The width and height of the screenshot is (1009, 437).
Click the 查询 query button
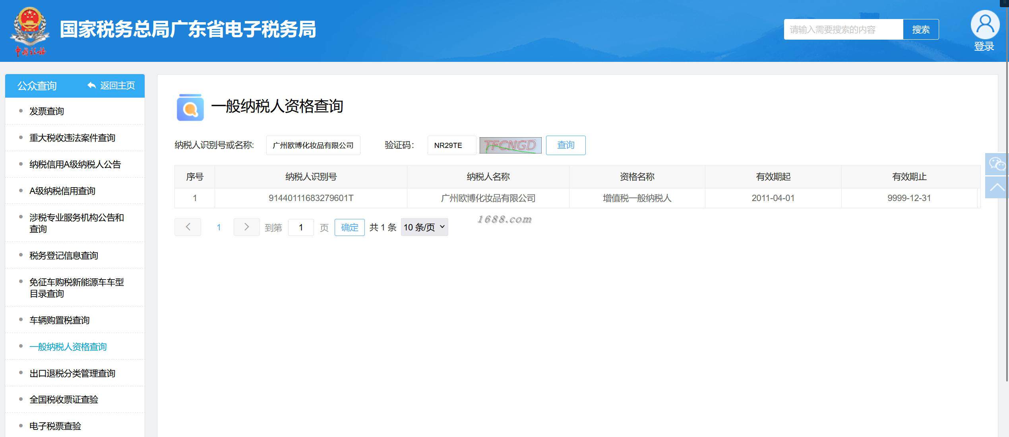(566, 145)
